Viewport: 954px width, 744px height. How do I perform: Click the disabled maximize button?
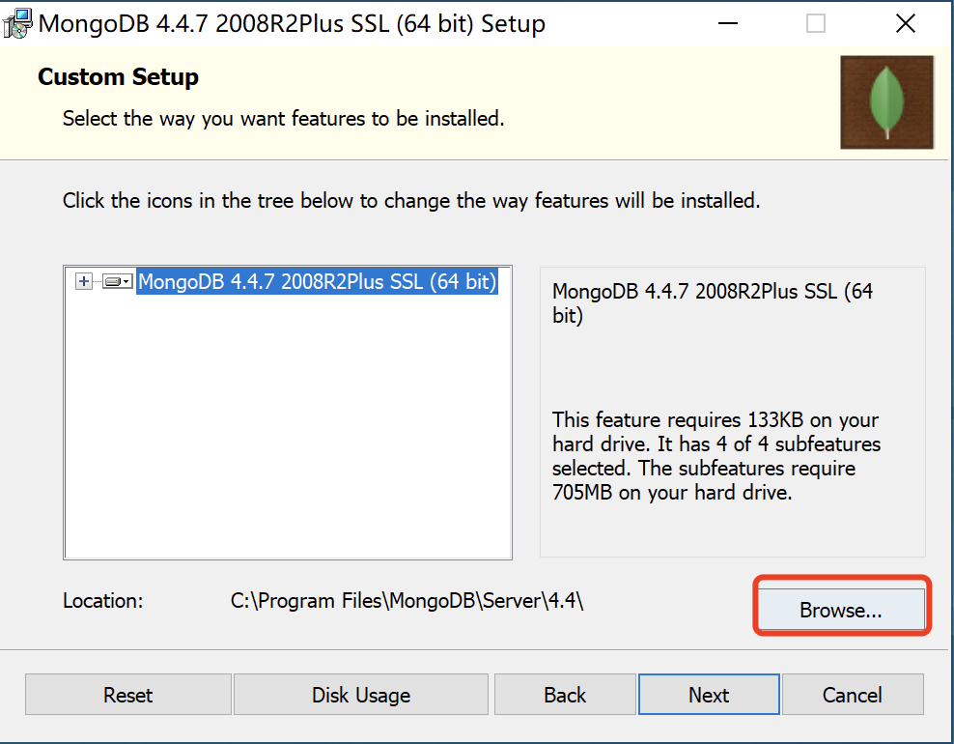click(816, 24)
